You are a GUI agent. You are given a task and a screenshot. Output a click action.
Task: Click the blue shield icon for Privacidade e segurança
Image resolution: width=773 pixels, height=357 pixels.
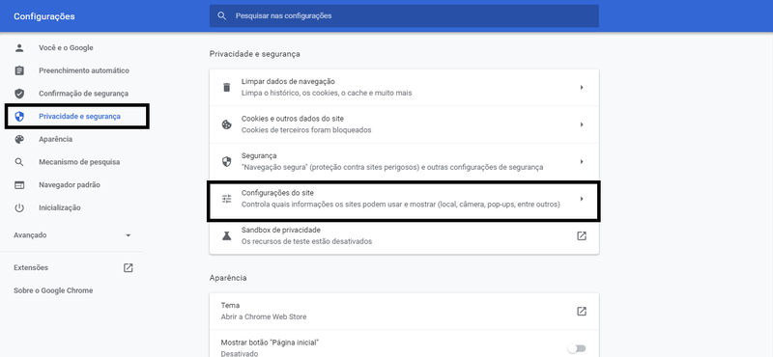[19, 116]
